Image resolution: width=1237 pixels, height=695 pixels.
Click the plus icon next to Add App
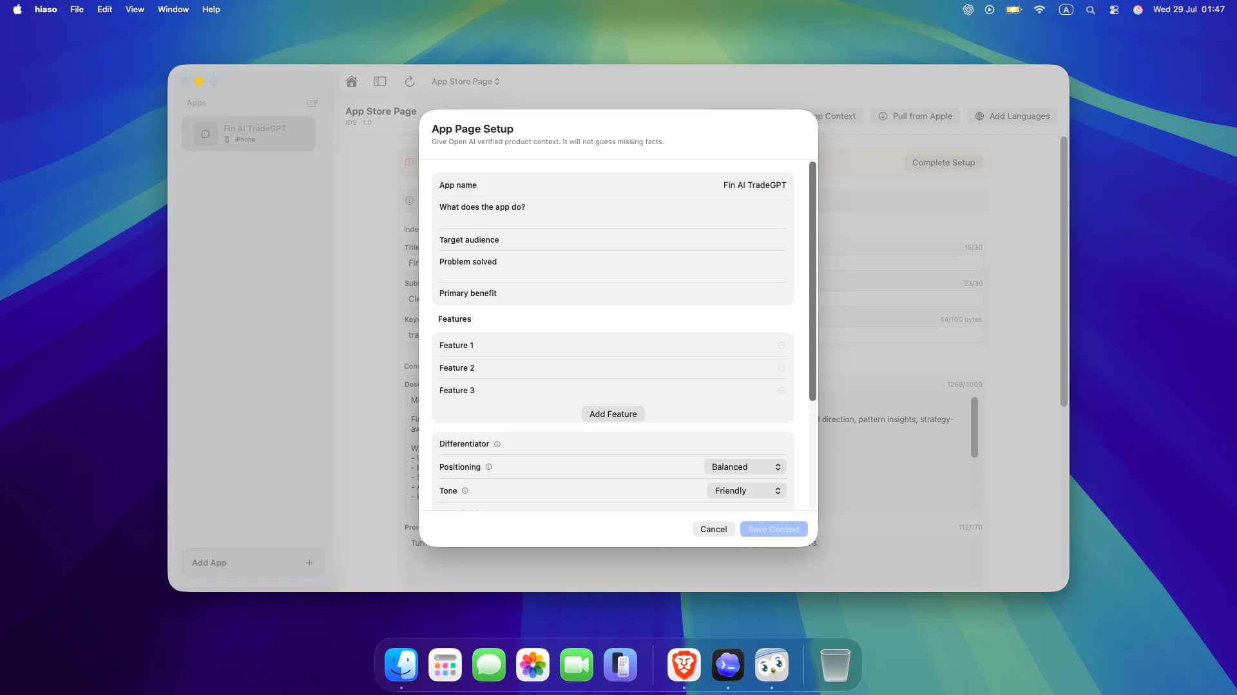[309, 562]
